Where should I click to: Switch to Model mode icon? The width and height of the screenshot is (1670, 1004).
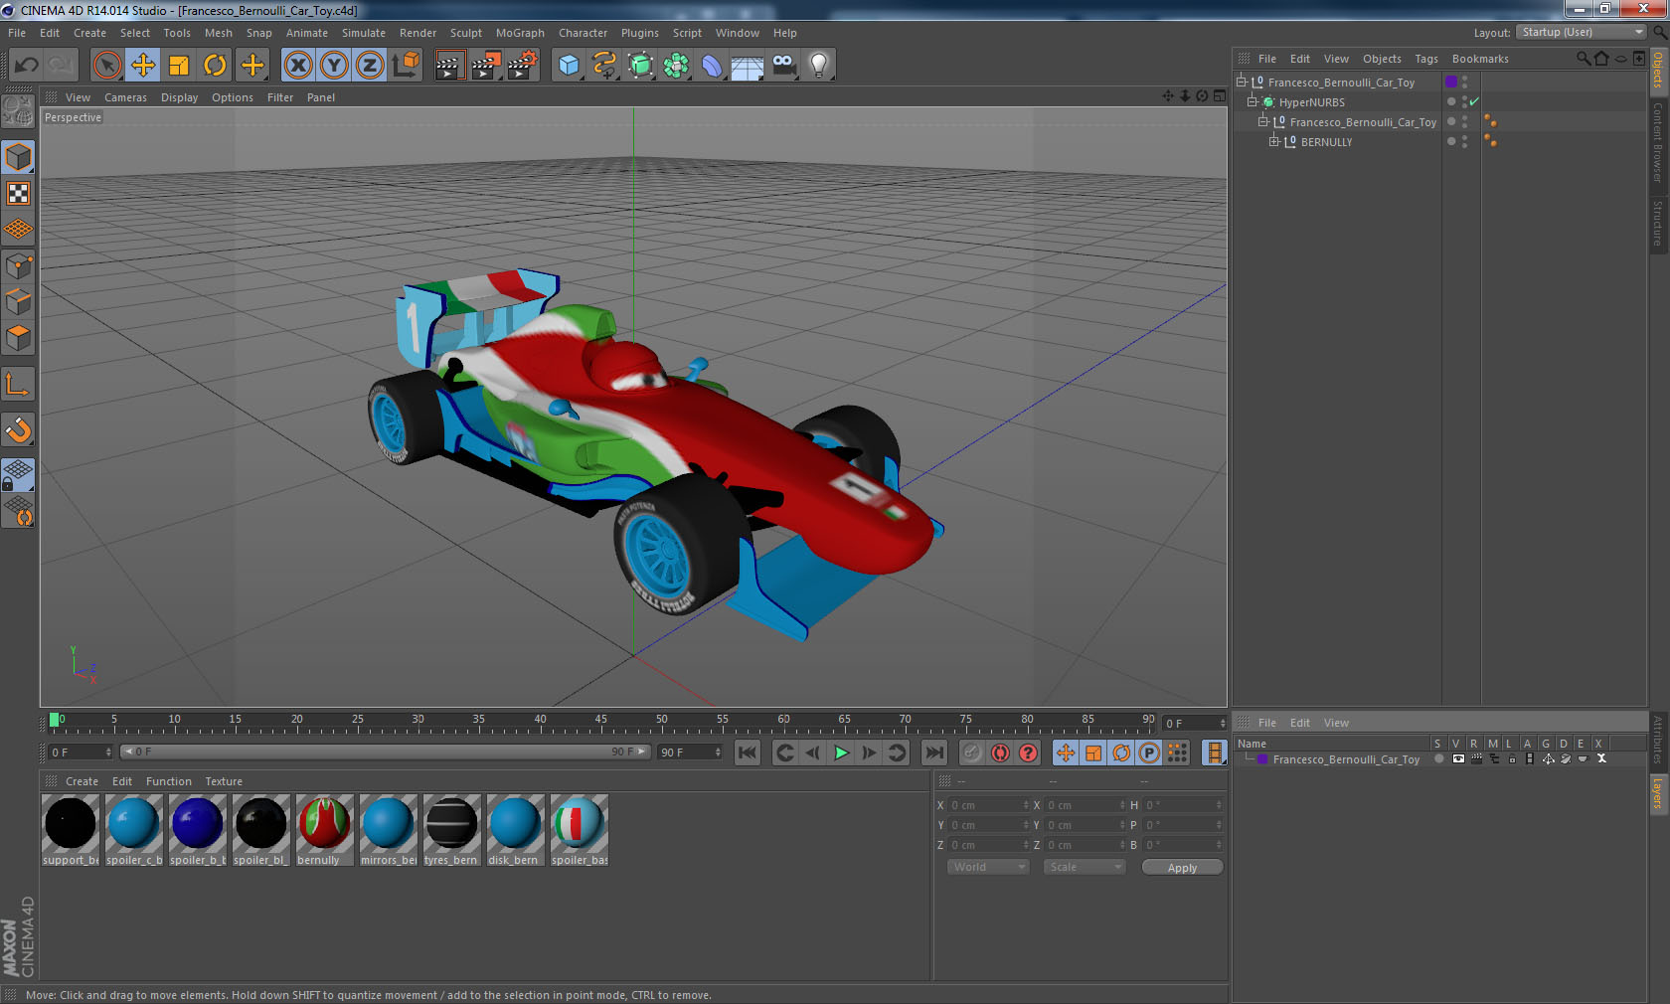tap(18, 157)
